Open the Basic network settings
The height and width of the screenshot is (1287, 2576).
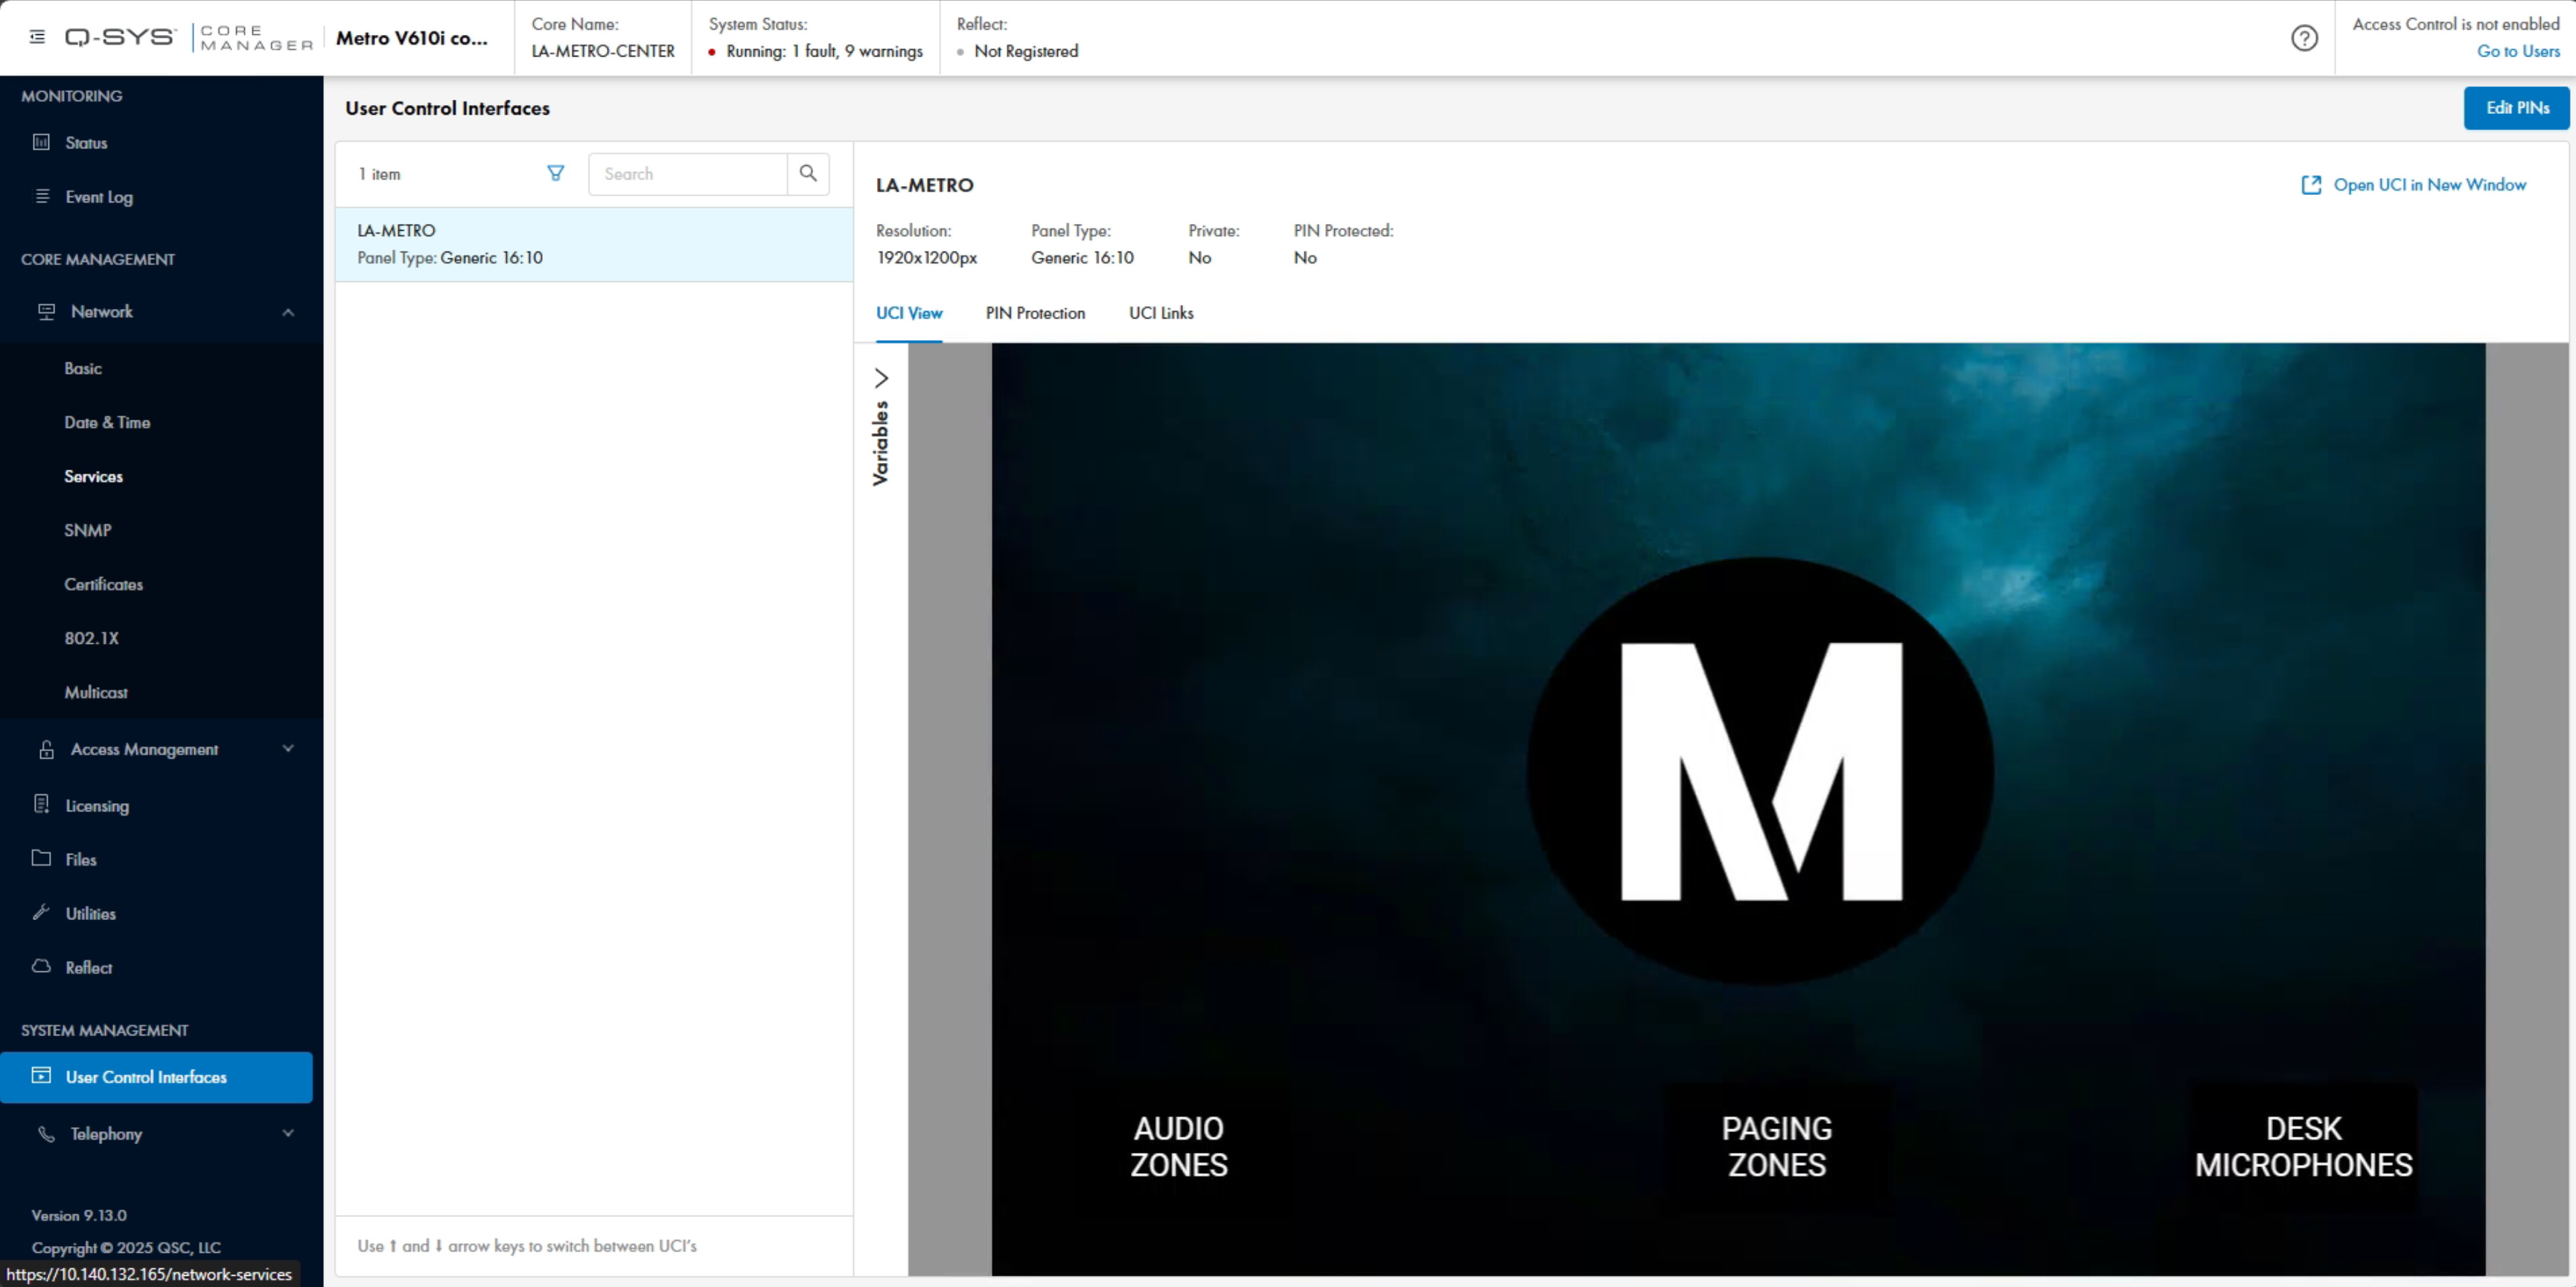pos(83,368)
